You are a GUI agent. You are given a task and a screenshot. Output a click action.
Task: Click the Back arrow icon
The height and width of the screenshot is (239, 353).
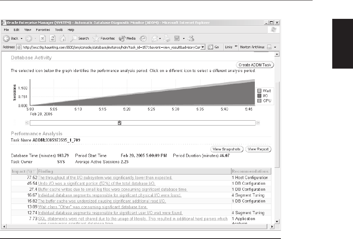pyautogui.click(x=6, y=38)
